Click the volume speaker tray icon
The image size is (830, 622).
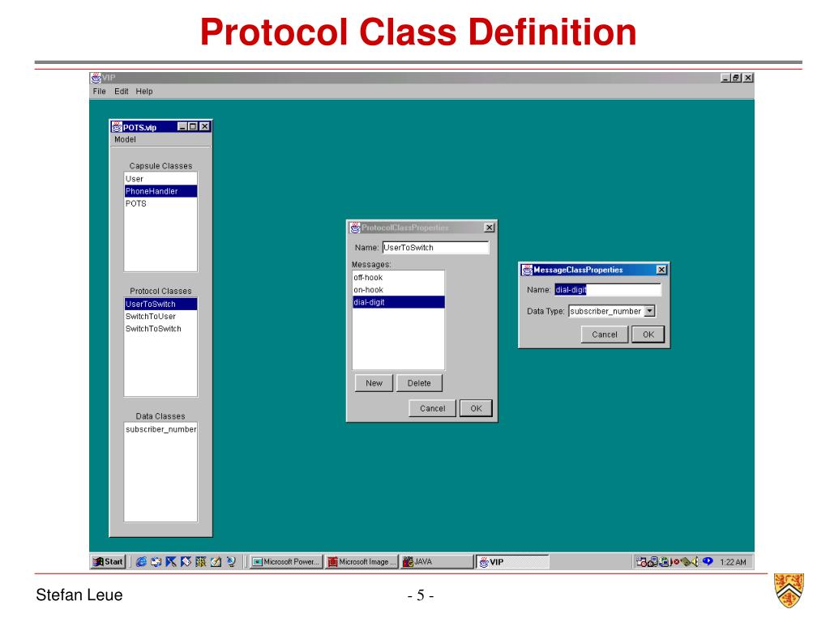[x=695, y=562]
